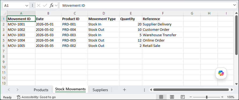The height and width of the screenshot is (100, 239).
Task: Select the Warehouse Transfer cell
Action: 163,35
